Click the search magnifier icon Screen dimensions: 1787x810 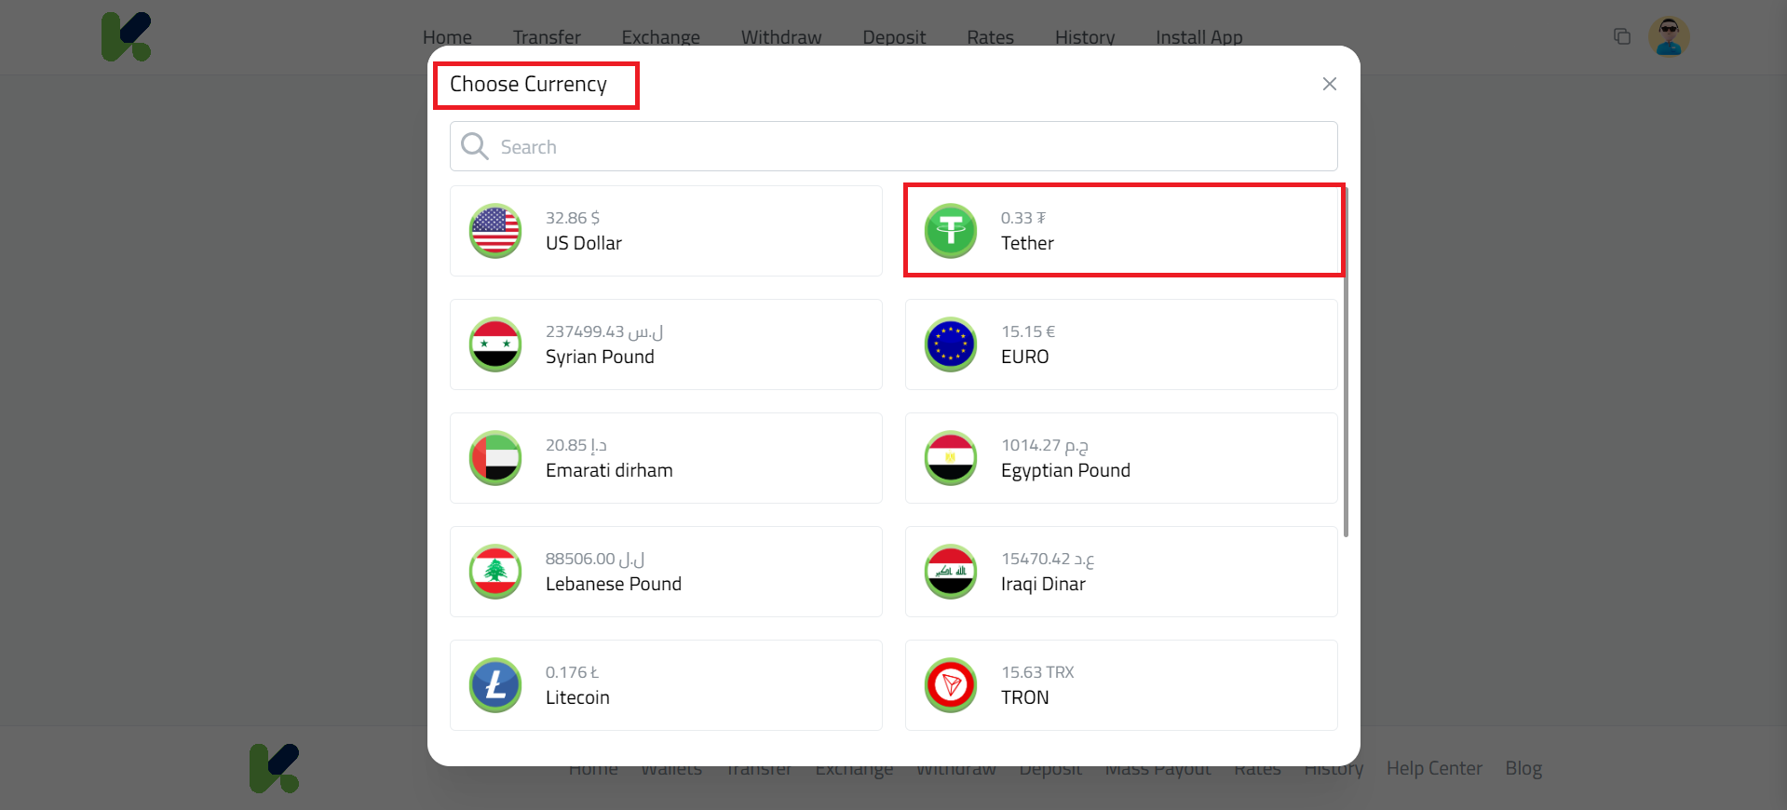475,146
